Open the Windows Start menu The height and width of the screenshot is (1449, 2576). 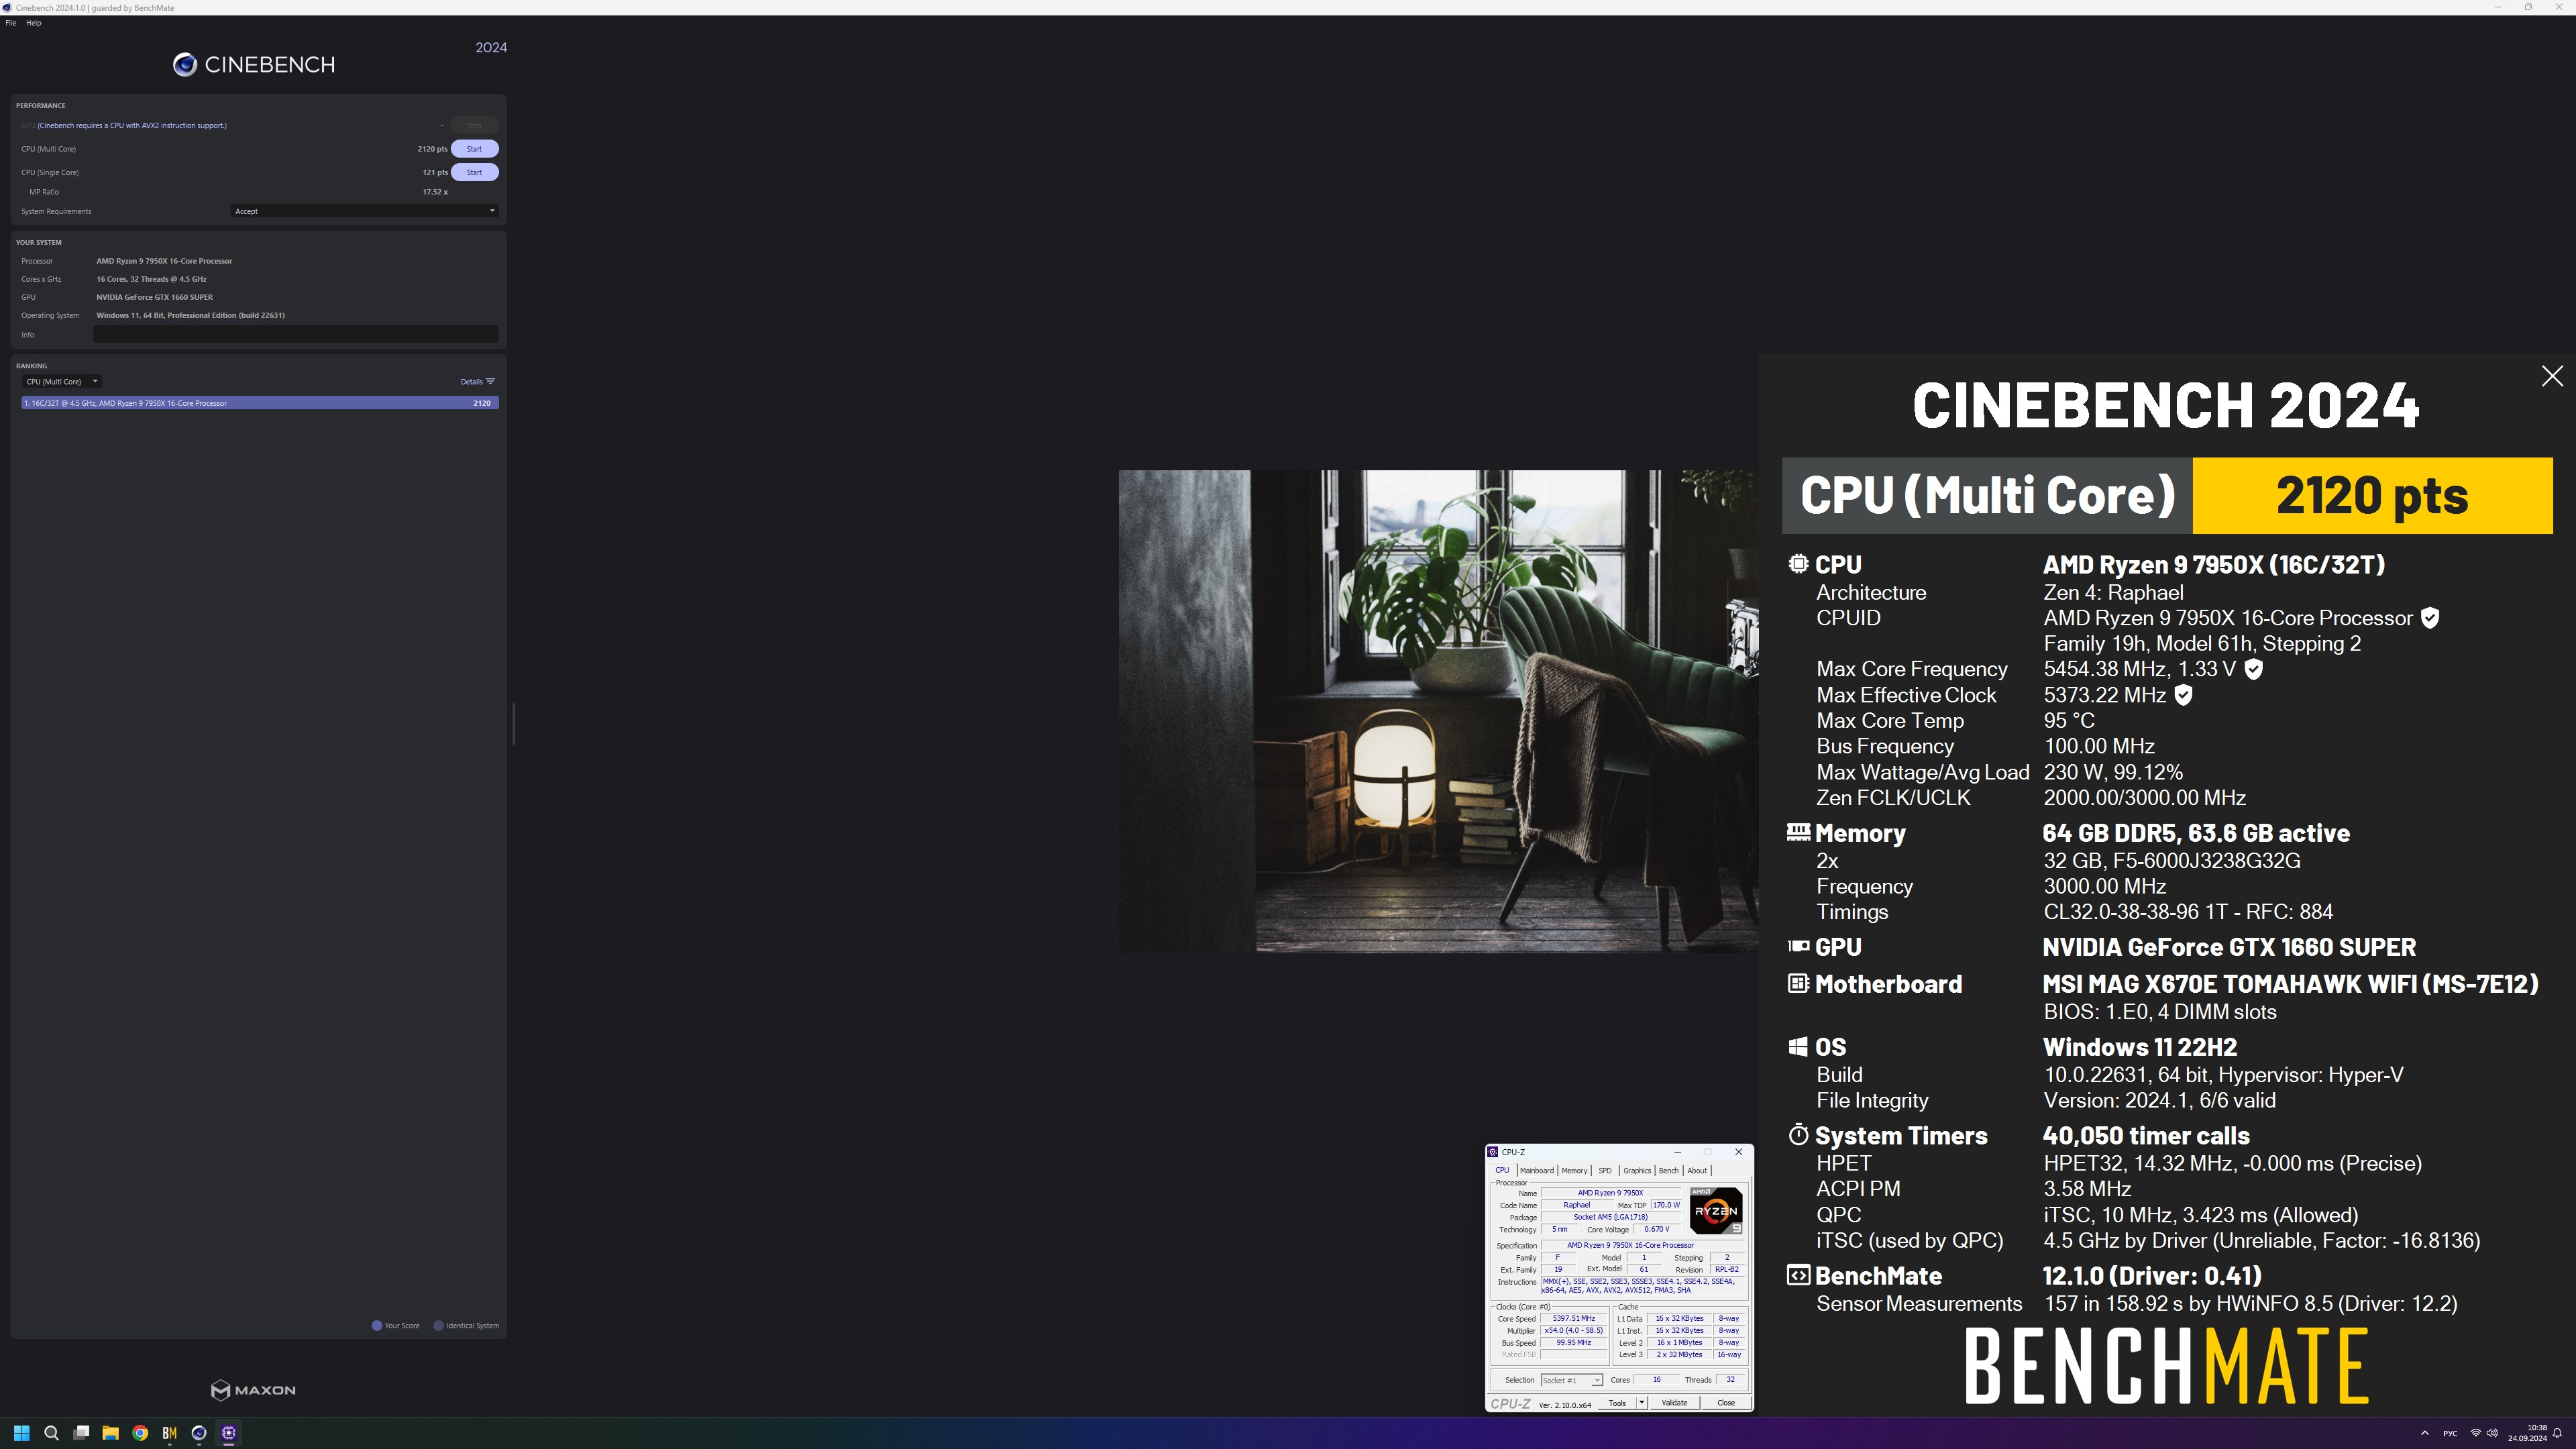pyautogui.click(x=21, y=1433)
